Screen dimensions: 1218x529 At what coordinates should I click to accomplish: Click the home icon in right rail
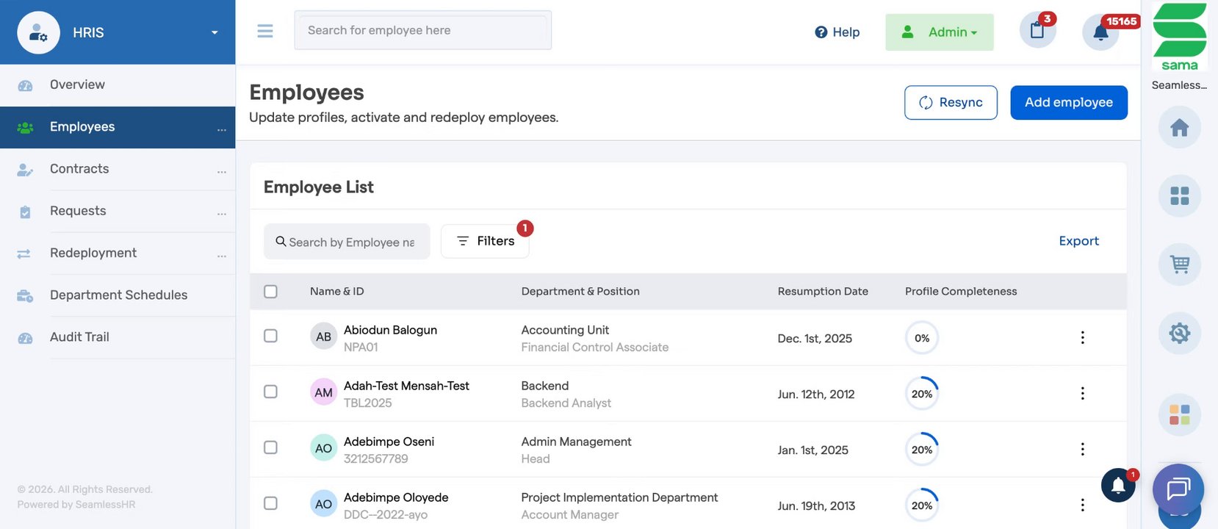point(1179,128)
